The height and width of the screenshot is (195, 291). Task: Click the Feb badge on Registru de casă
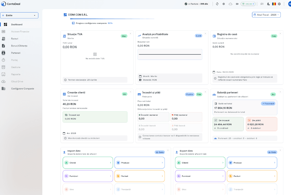click(274, 36)
